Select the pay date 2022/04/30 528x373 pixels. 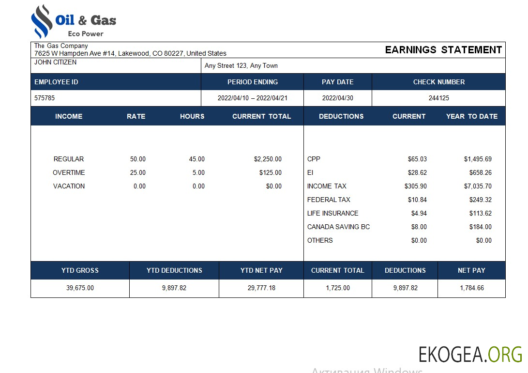pos(337,98)
